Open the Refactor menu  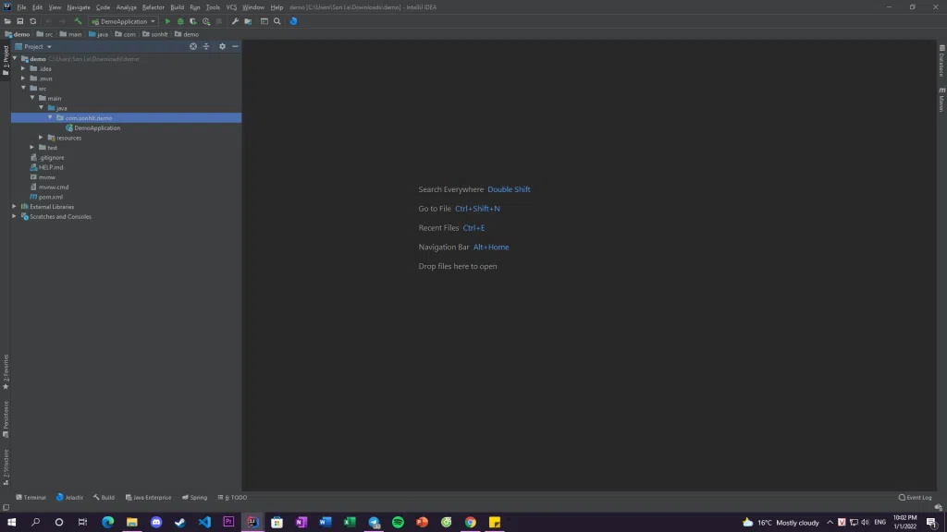[x=153, y=7]
